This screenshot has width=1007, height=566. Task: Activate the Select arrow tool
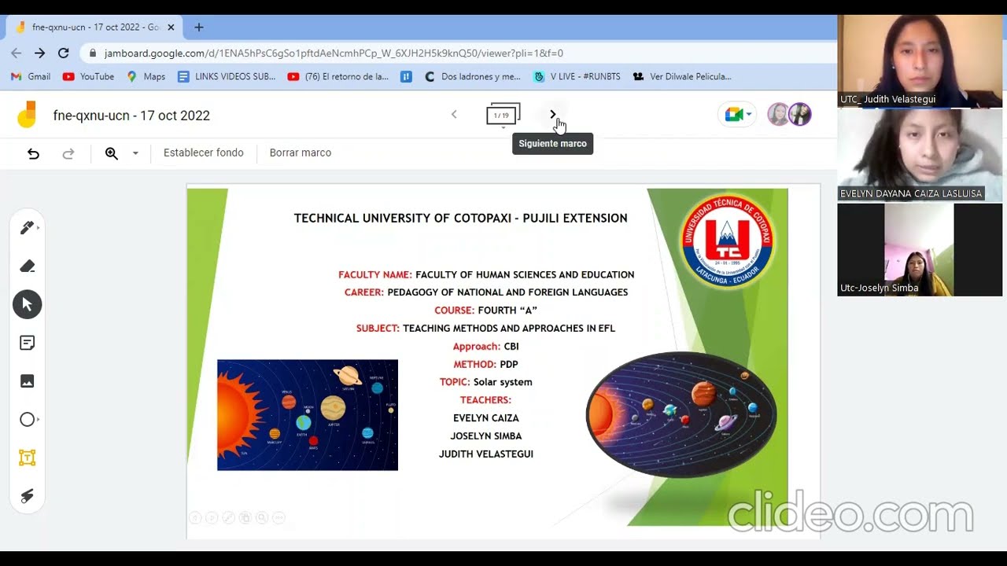point(27,304)
